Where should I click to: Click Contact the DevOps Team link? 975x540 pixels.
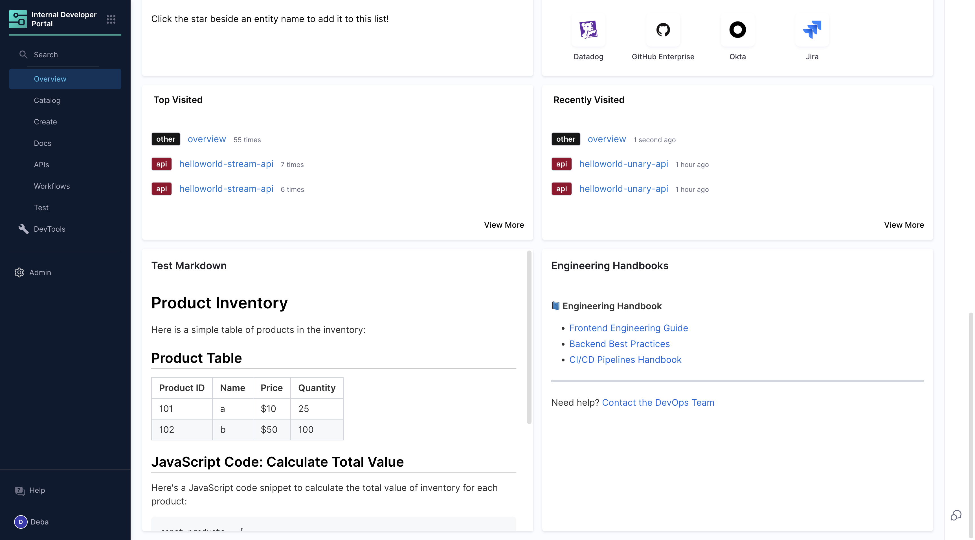coord(658,403)
